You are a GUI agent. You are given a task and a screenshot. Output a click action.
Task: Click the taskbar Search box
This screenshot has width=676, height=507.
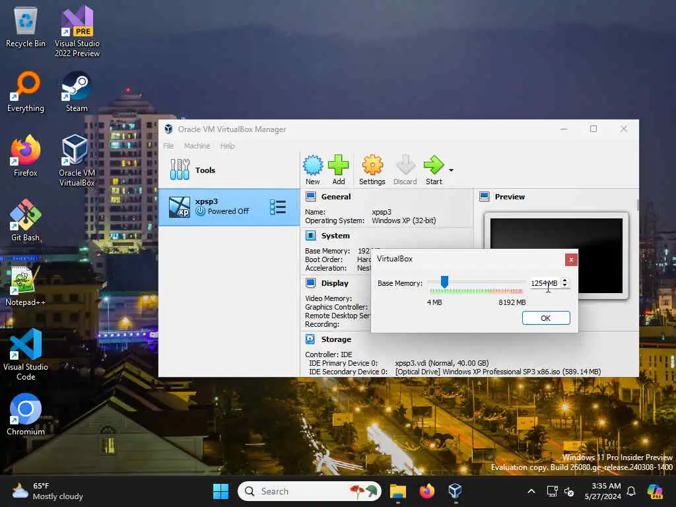tap(310, 491)
